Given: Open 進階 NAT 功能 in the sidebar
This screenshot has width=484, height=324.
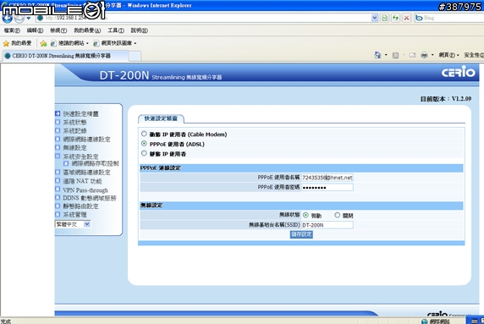Looking at the screenshot, I should pyautogui.click(x=82, y=181).
